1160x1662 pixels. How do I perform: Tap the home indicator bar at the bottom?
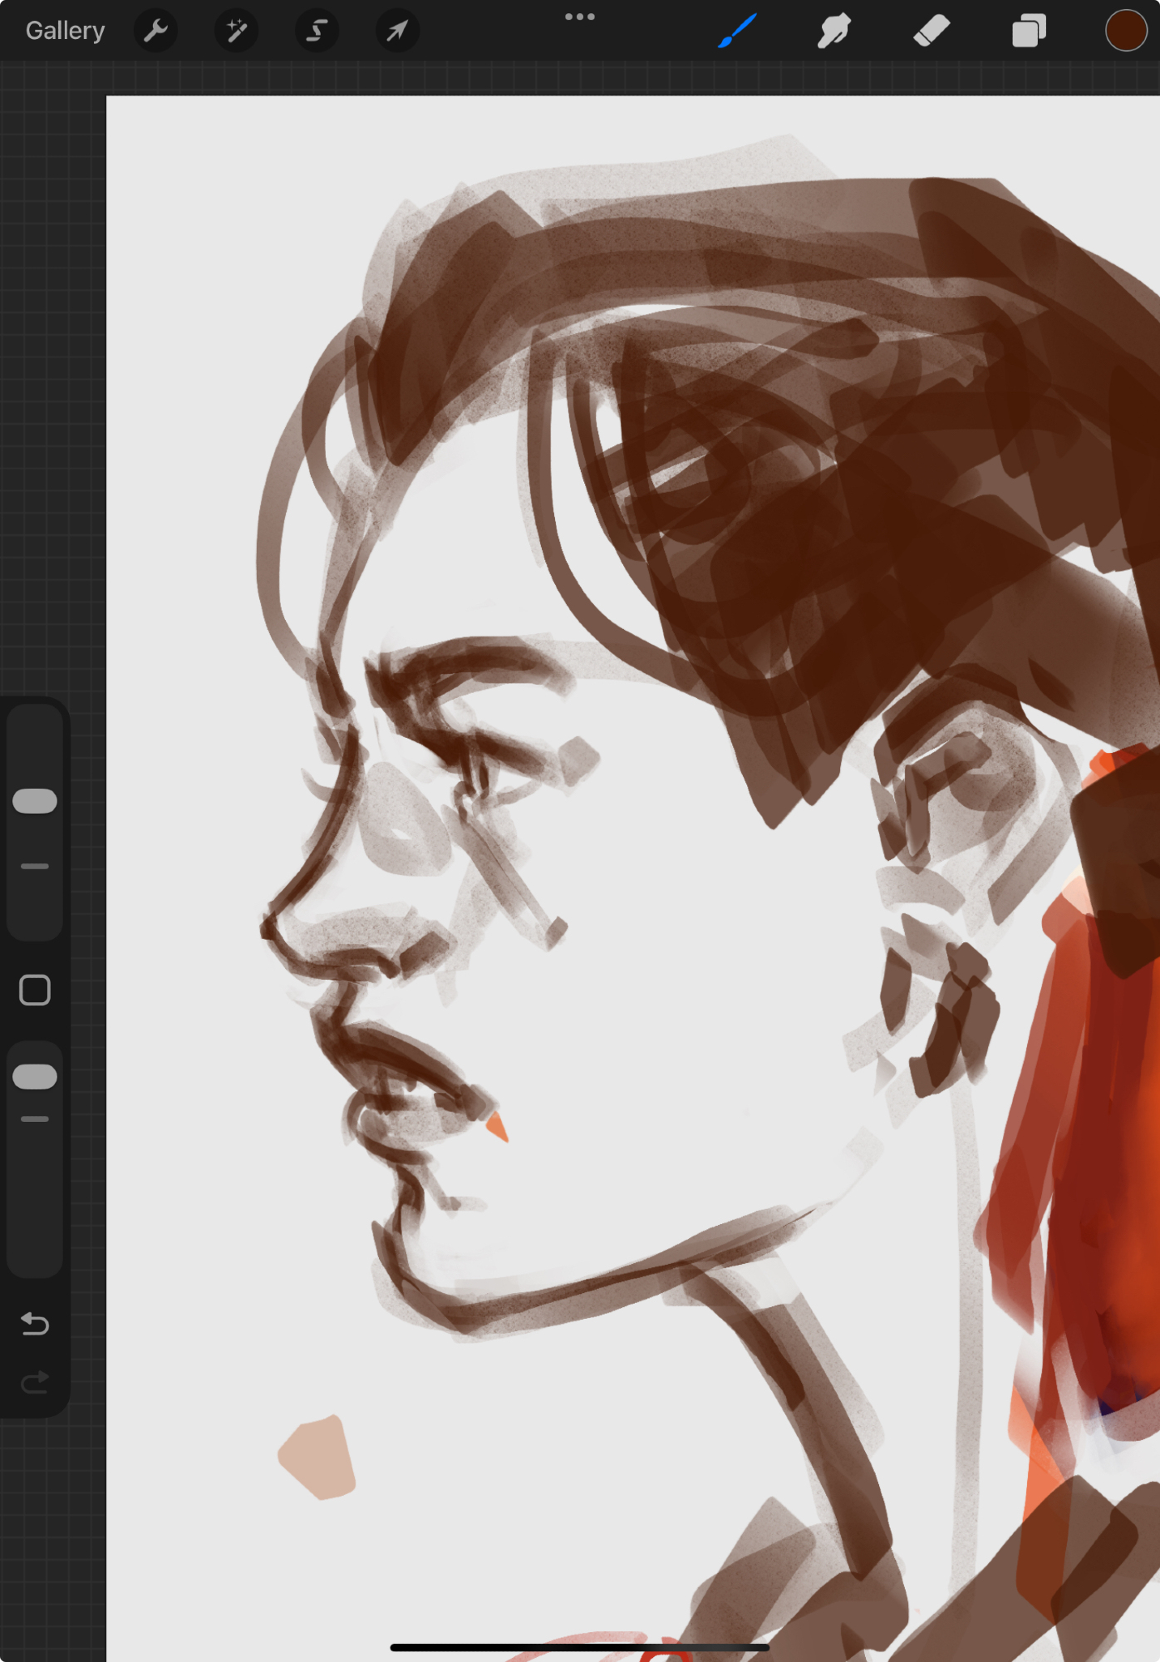(579, 1646)
